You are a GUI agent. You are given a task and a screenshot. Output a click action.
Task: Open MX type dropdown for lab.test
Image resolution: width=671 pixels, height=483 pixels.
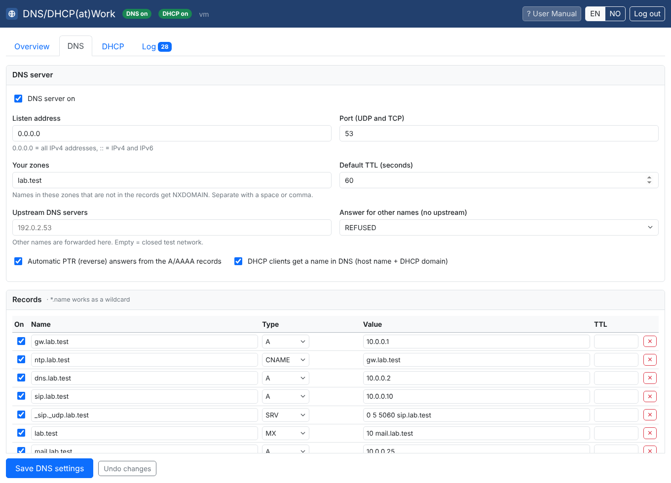pos(286,433)
